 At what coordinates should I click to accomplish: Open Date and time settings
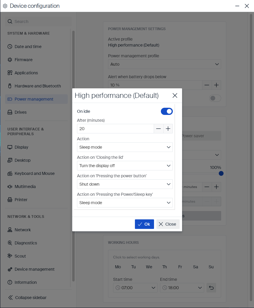pyautogui.click(x=36, y=47)
